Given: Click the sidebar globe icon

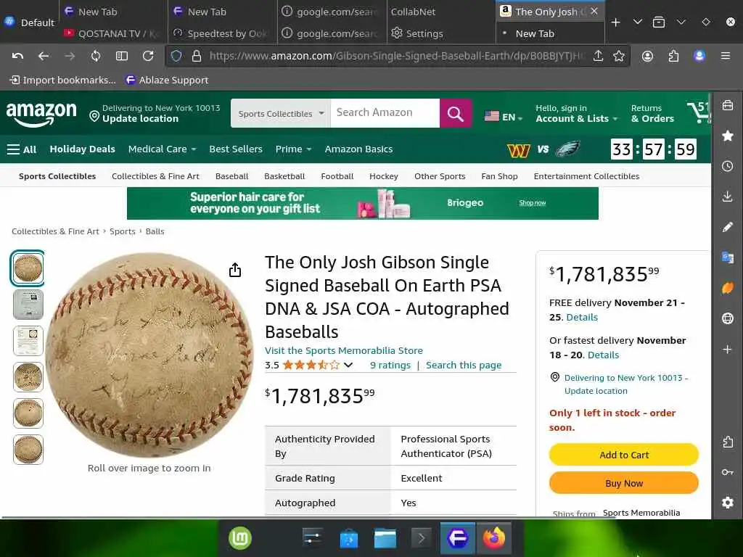Looking at the screenshot, I should [x=727, y=318].
